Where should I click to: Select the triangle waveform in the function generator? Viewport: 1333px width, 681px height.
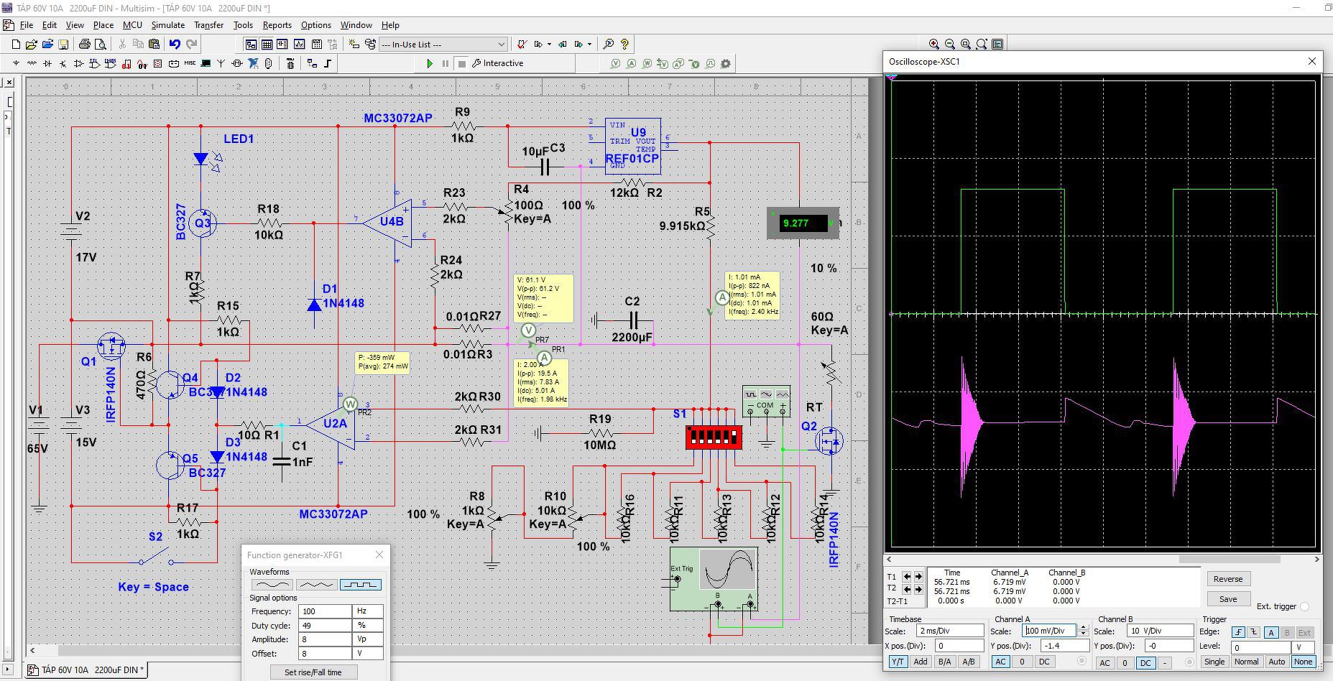click(315, 585)
